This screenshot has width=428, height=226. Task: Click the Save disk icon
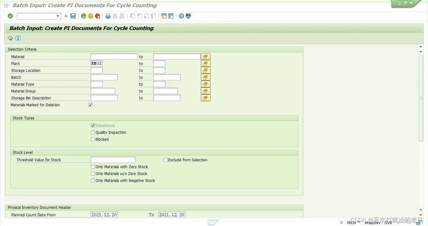(73, 16)
